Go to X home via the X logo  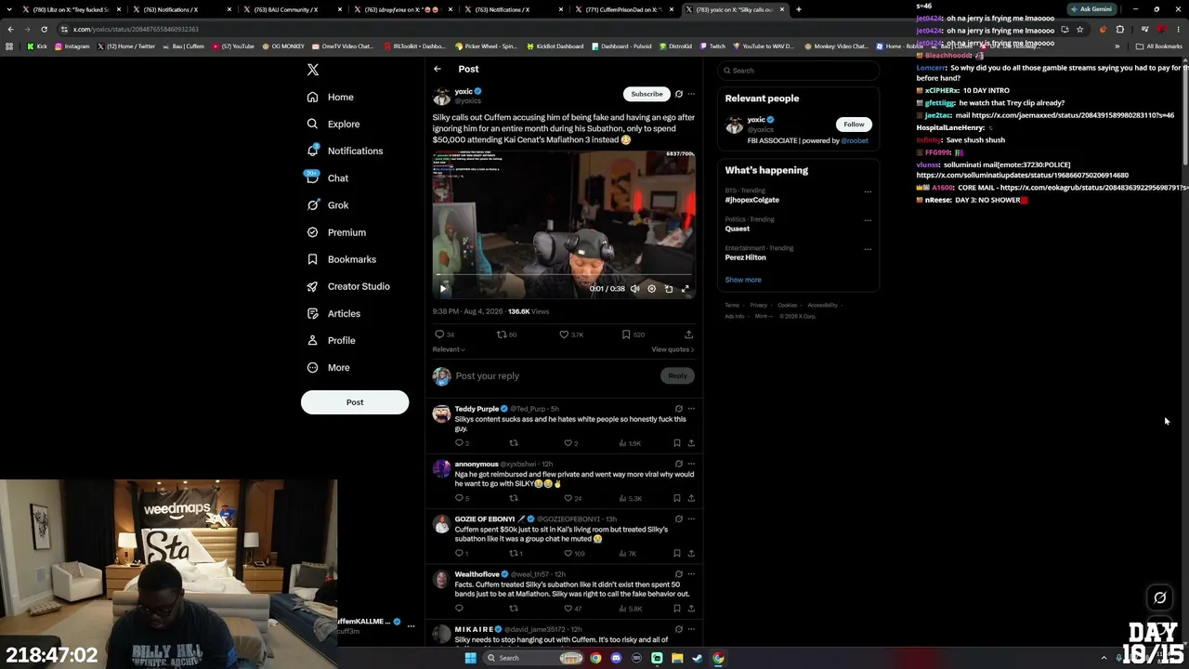(x=313, y=70)
